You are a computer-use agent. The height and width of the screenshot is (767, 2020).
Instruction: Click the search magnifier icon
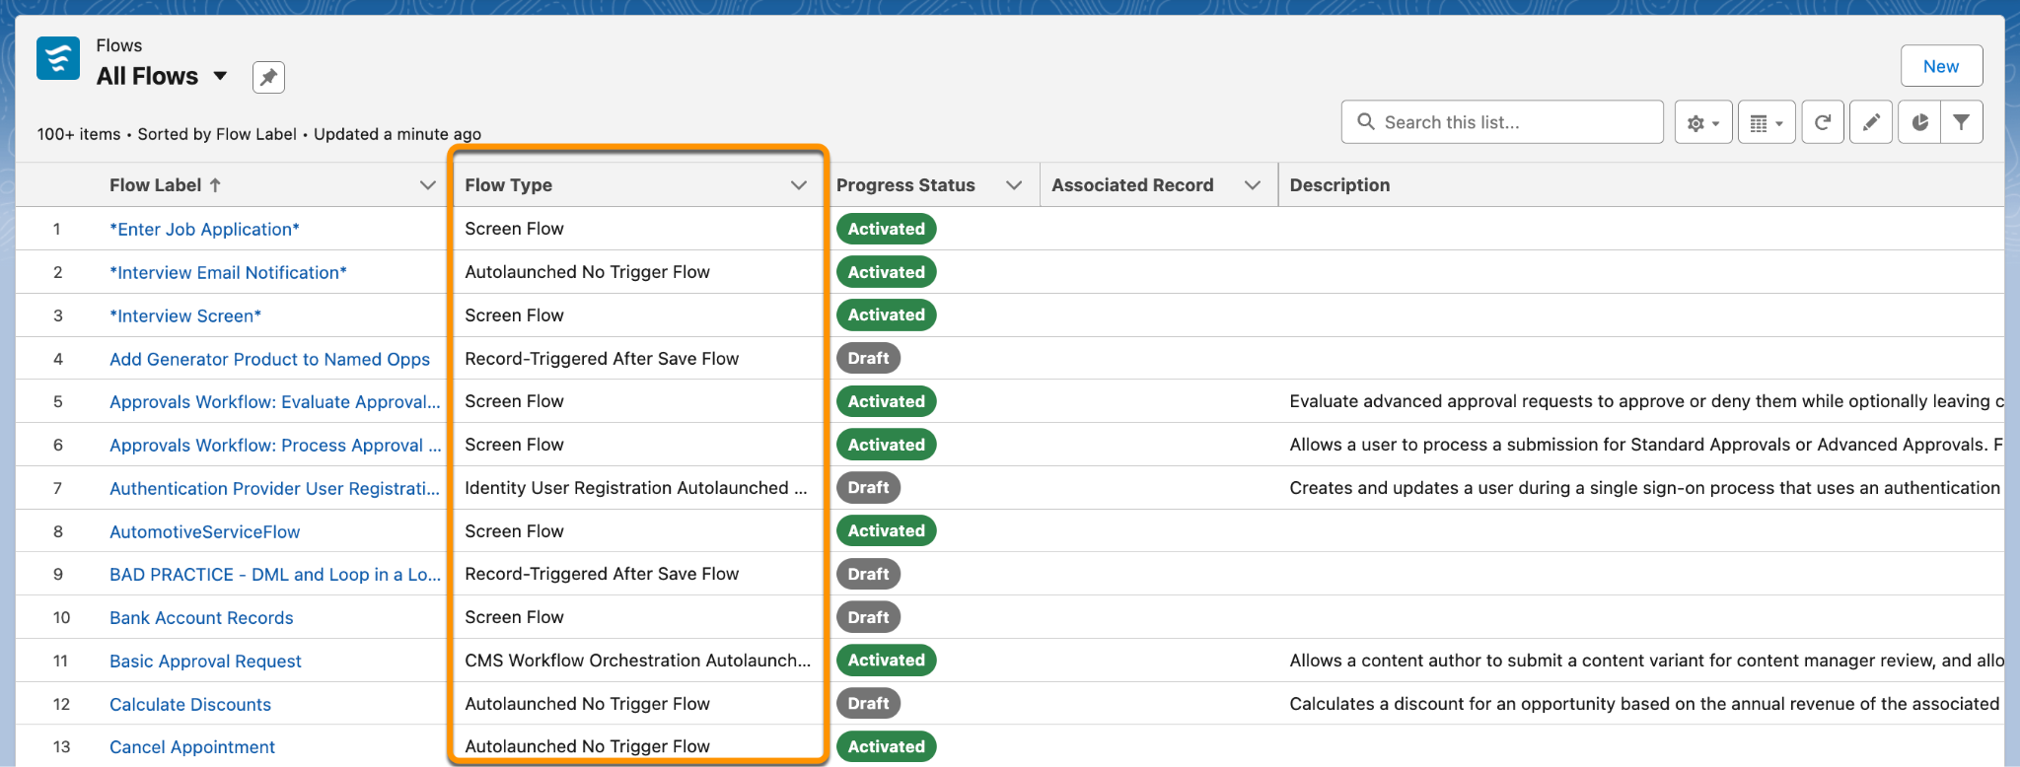click(x=1366, y=121)
